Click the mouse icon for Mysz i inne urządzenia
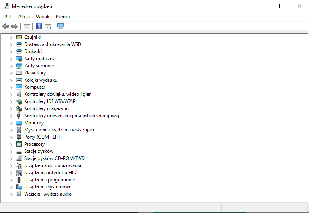This screenshot has width=309, height=213. point(19,130)
